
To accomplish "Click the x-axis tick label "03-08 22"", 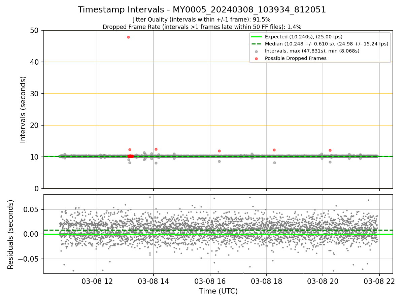I will 379,281.
